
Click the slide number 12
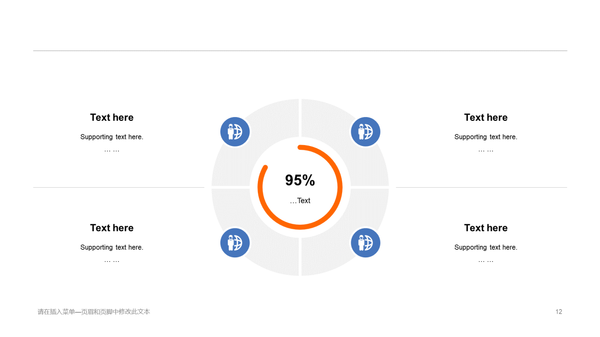(x=559, y=312)
